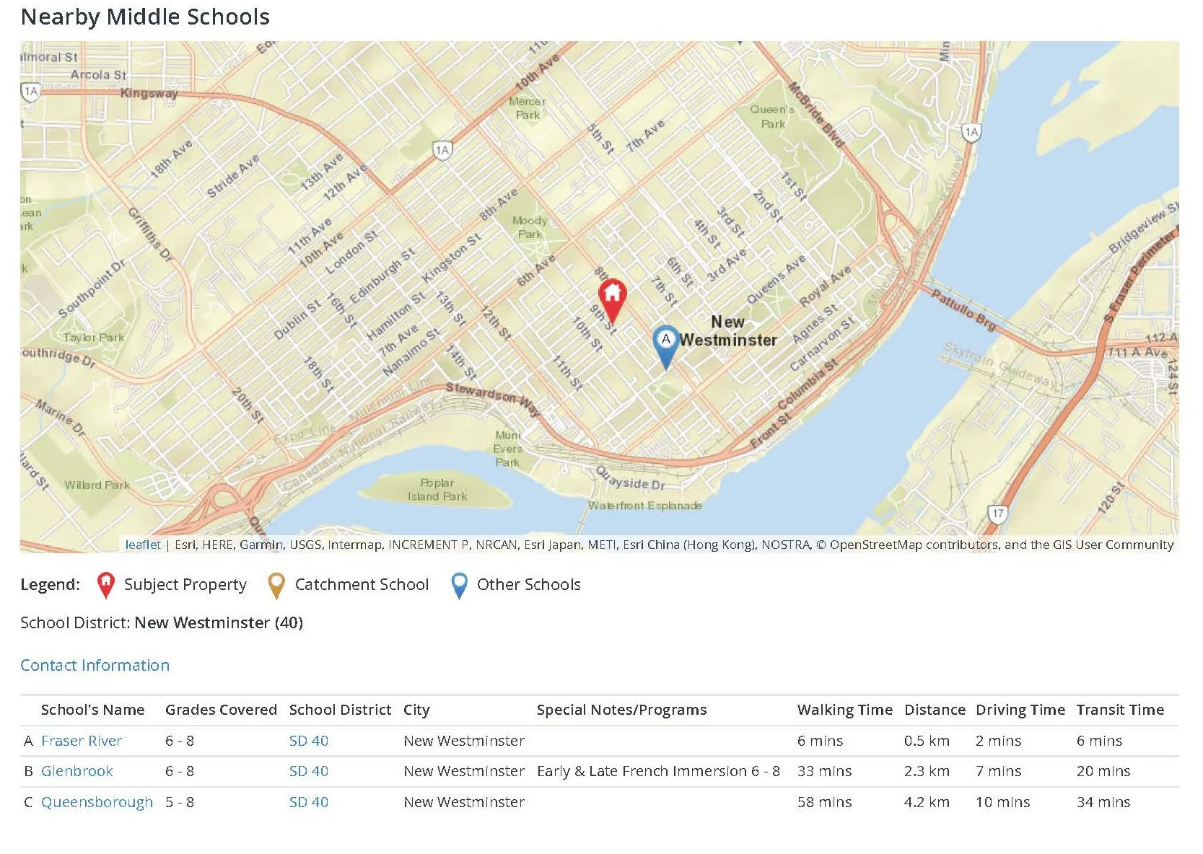Click the 'Kingsway' road label on map
The width and height of the screenshot is (1203, 854).
coord(149,93)
